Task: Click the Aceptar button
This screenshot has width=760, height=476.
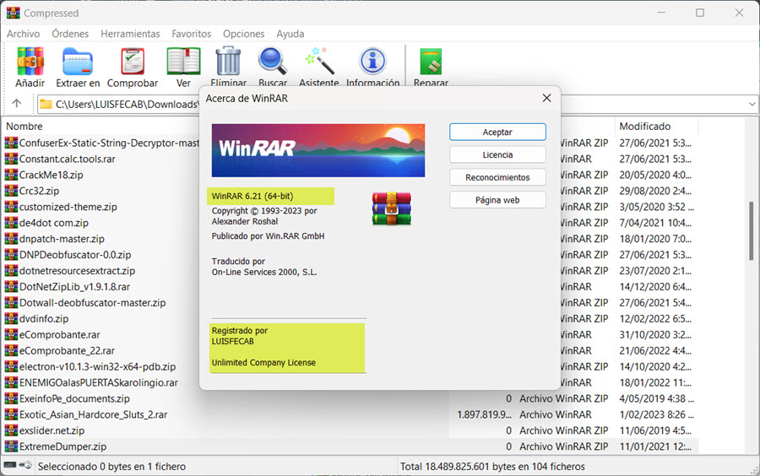Action: tap(497, 133)
